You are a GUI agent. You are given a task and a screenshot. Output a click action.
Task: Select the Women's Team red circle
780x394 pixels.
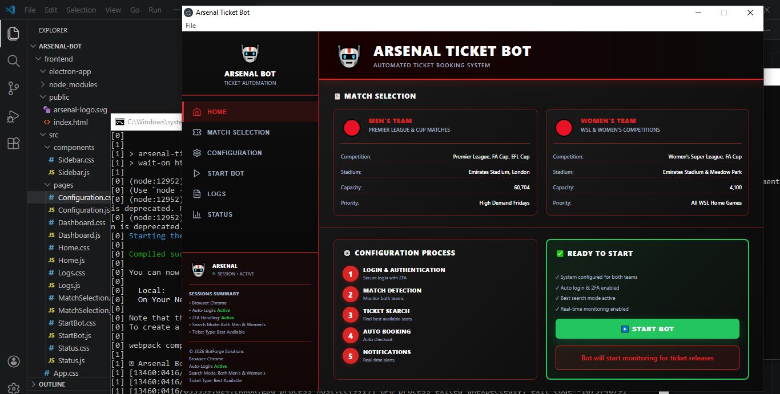(564, 128)
